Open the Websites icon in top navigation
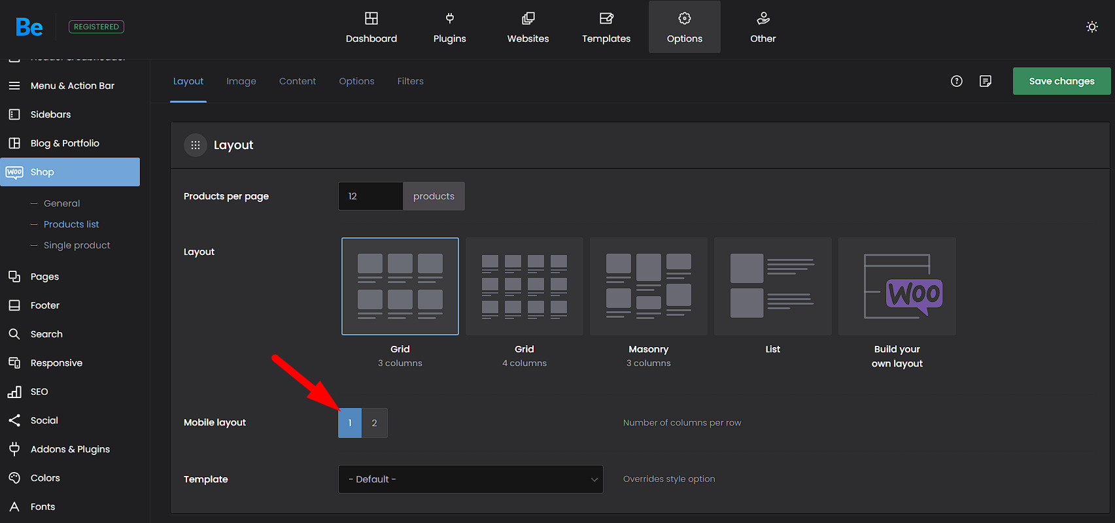 [x=528, y=18]
